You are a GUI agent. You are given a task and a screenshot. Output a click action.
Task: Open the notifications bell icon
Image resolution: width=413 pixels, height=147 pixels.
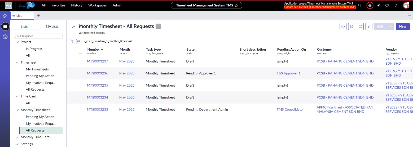coord(395,5)
